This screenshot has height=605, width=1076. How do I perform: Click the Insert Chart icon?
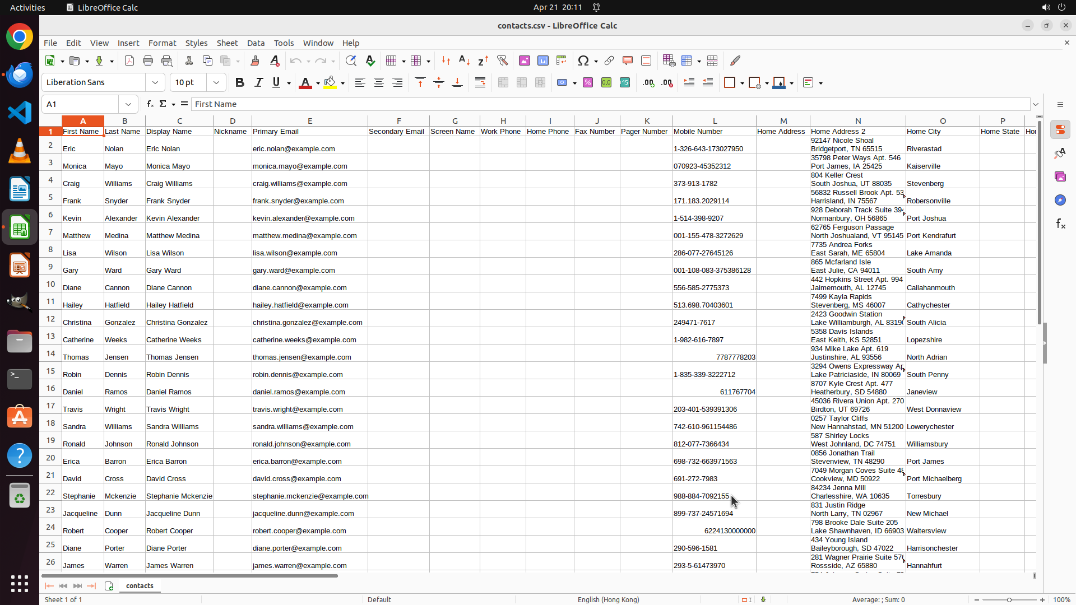543,61
